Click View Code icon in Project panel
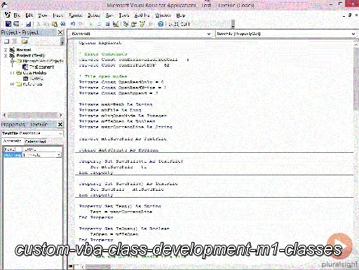 pyautogui.click(x=6, y=41)
